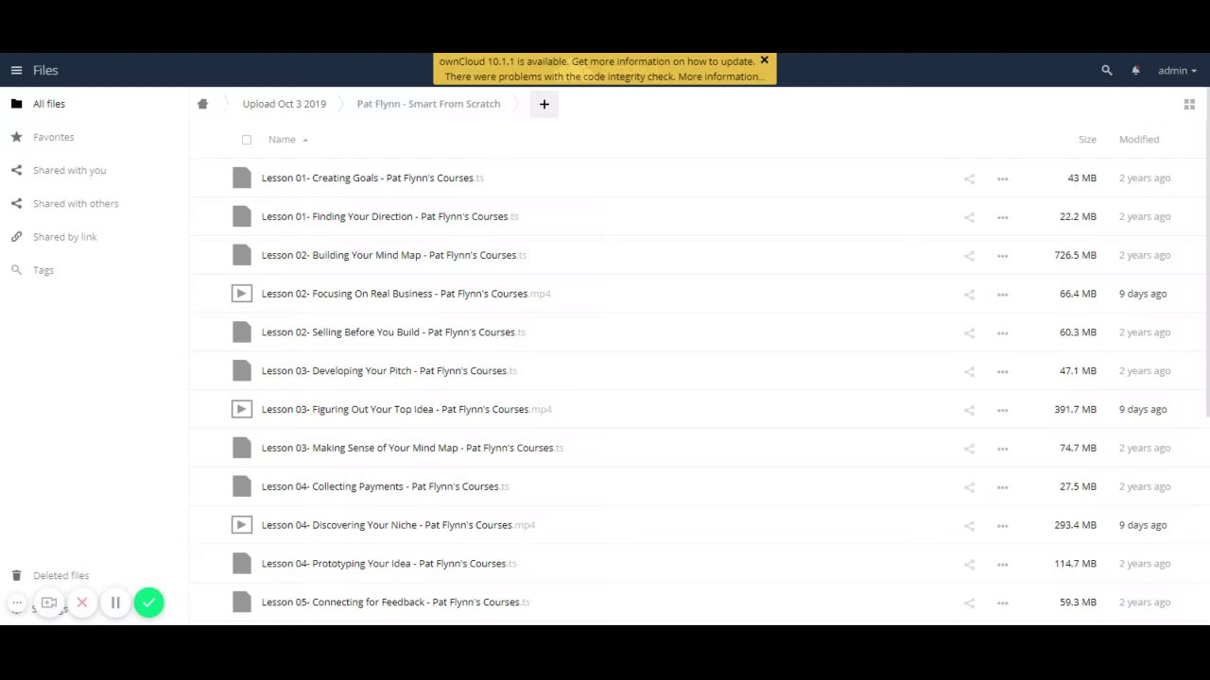Sort files by Size column

tap(1087, 139)
